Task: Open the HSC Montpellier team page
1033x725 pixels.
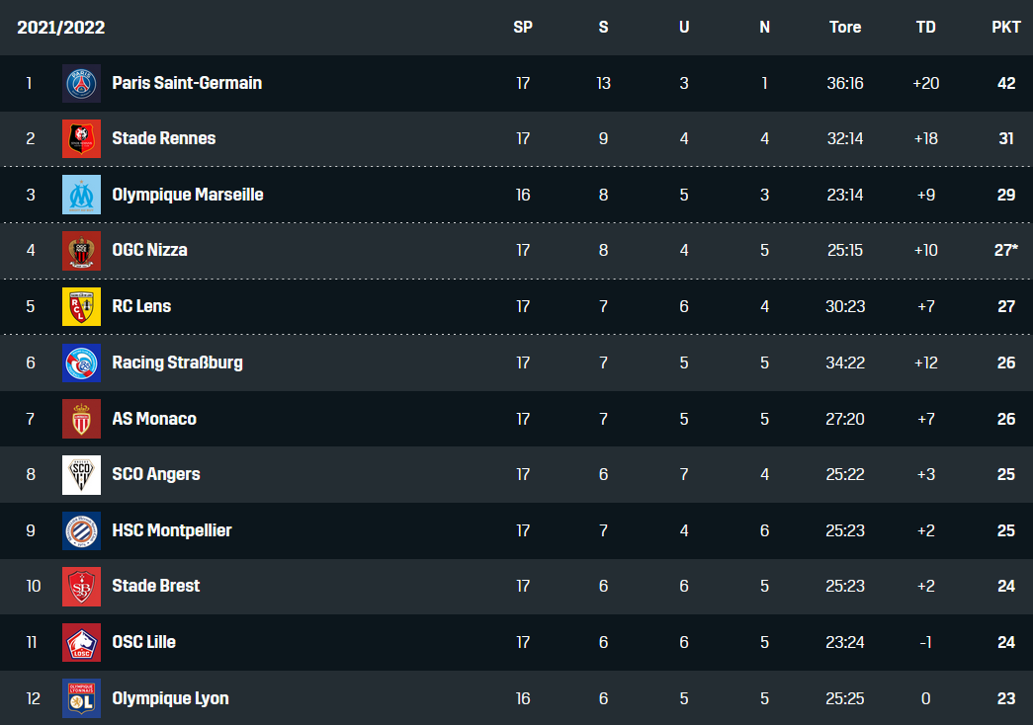Action: click(171, 530)
